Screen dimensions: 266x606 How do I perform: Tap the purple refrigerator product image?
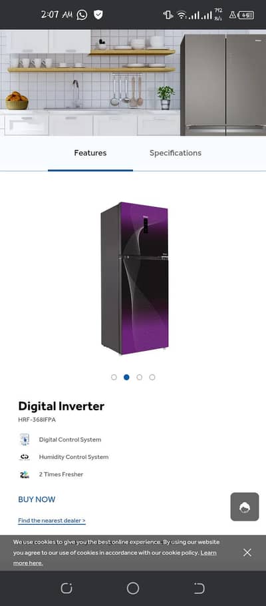135,278
